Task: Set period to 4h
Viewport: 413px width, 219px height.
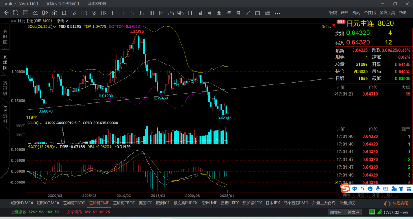Action: click(x=180, y=13)
